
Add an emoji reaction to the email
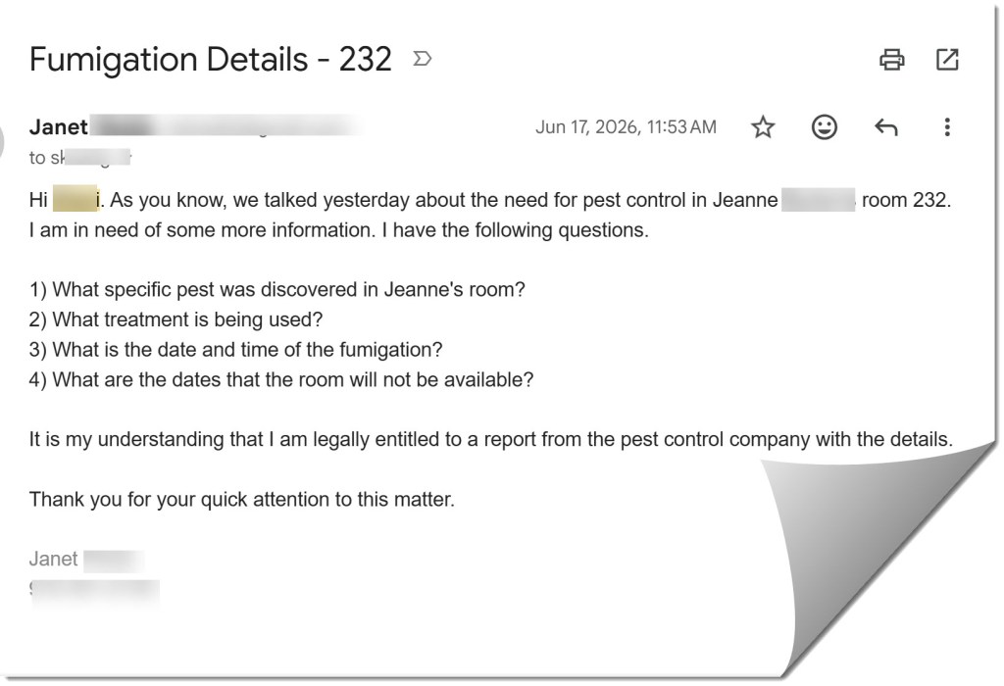point(824,126)
